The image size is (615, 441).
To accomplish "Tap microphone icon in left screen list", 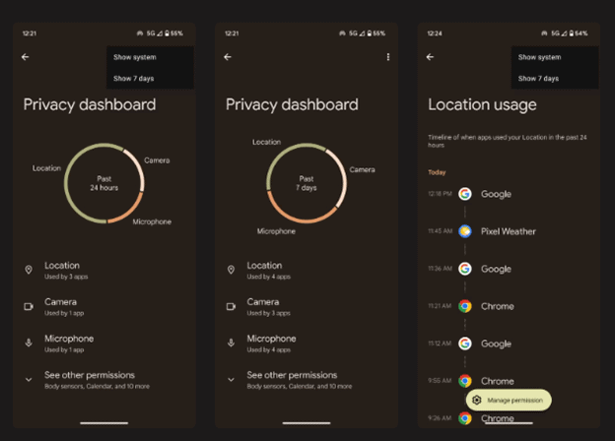I will tap(29, 343).
